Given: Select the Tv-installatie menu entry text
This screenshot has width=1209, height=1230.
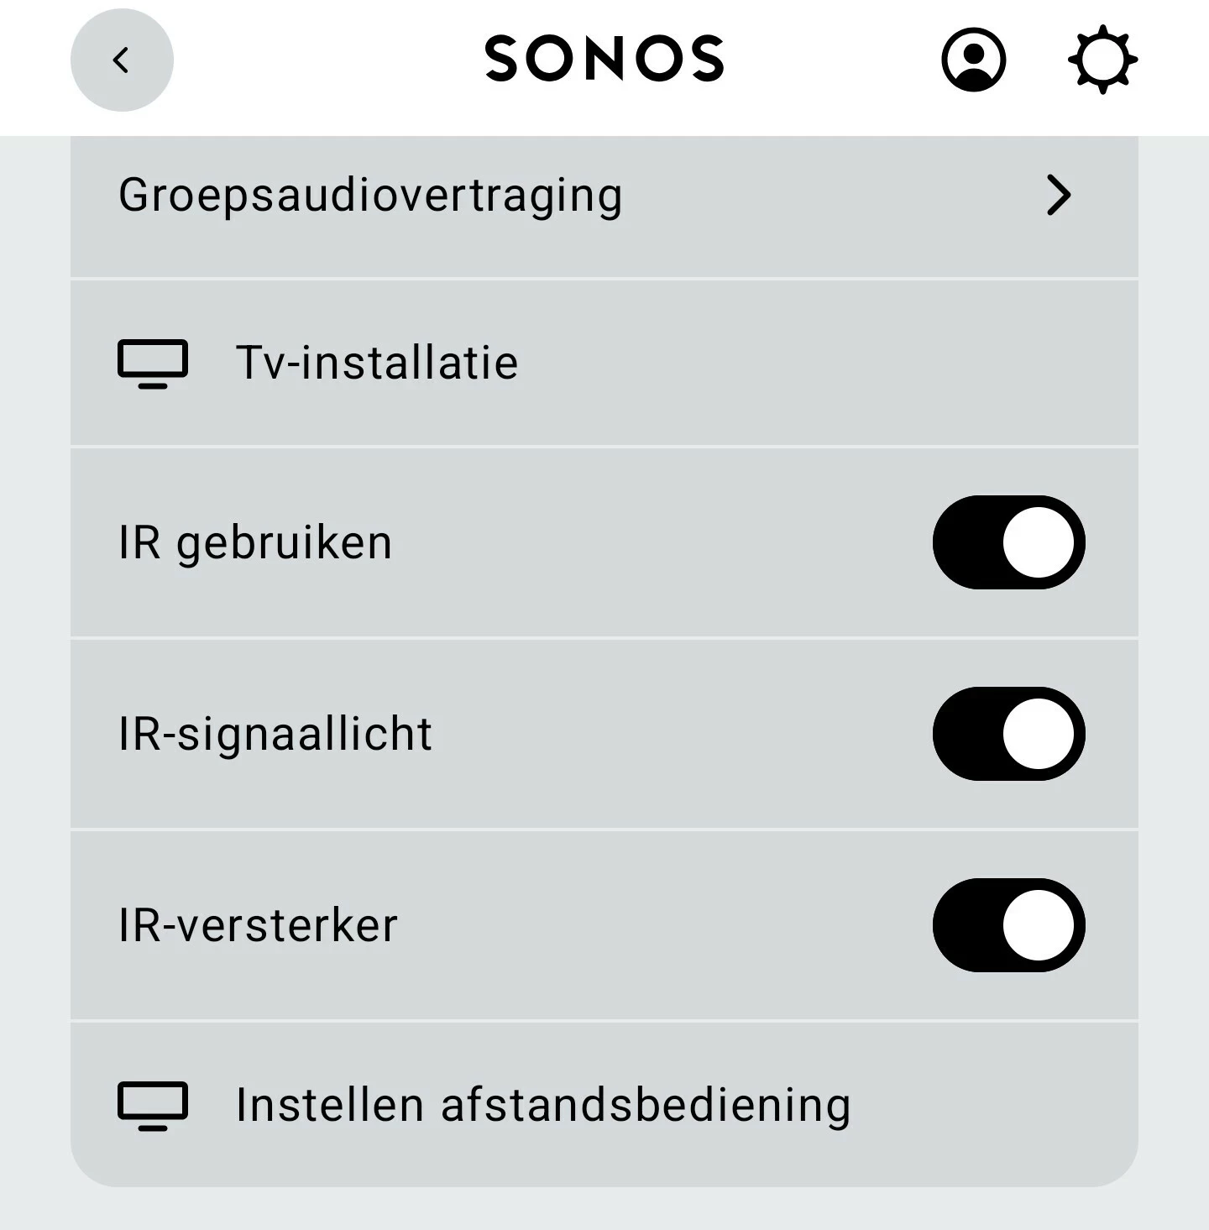Looking at the screenshot, I should click(377, 364).
